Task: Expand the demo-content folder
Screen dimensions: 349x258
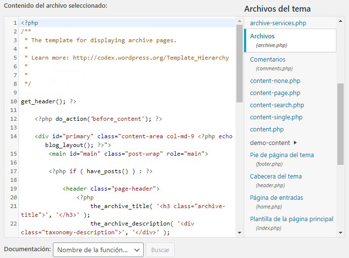Action: (270, 143)
